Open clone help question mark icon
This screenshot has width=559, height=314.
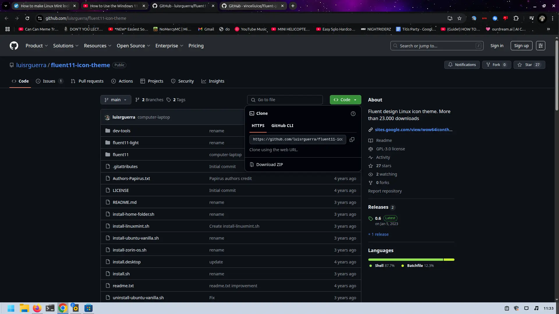pyautogui.click(x=353, y=114)
